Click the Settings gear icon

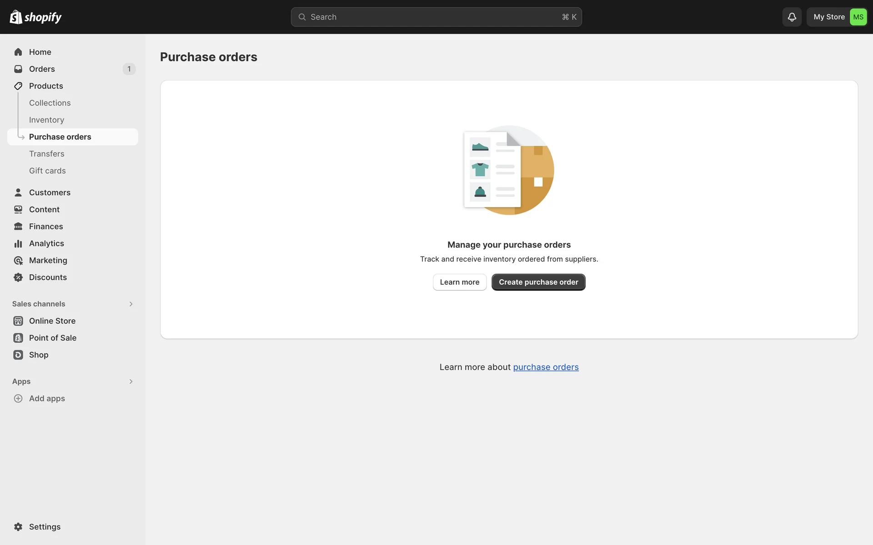pos(18,527)
